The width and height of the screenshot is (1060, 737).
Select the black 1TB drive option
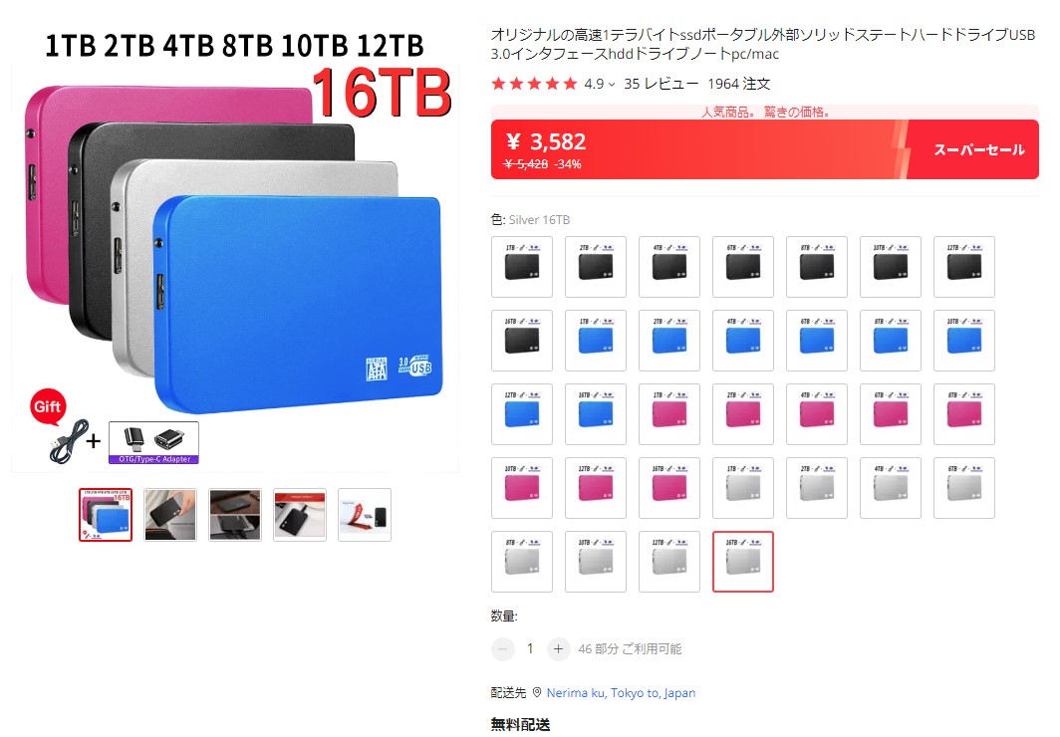(x=522, y=267)
